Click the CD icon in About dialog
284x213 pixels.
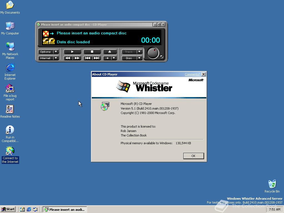coord(105,106)
